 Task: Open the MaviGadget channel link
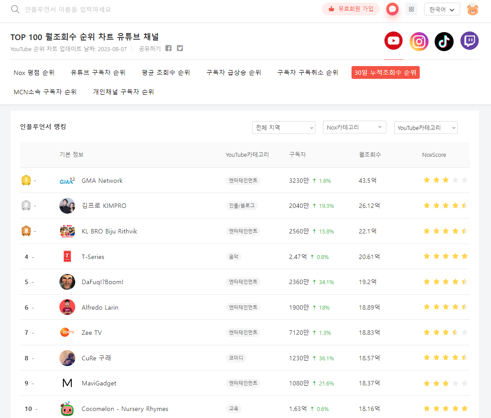(x=99, y=384)
